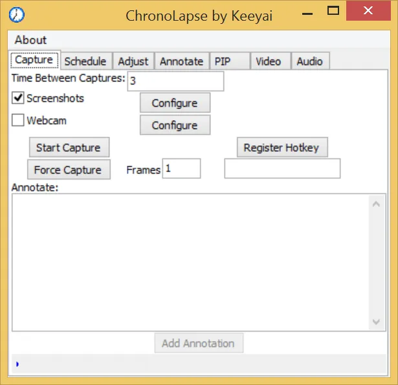Uncheck the Screenshots checkbox

[x=18, y=99]
